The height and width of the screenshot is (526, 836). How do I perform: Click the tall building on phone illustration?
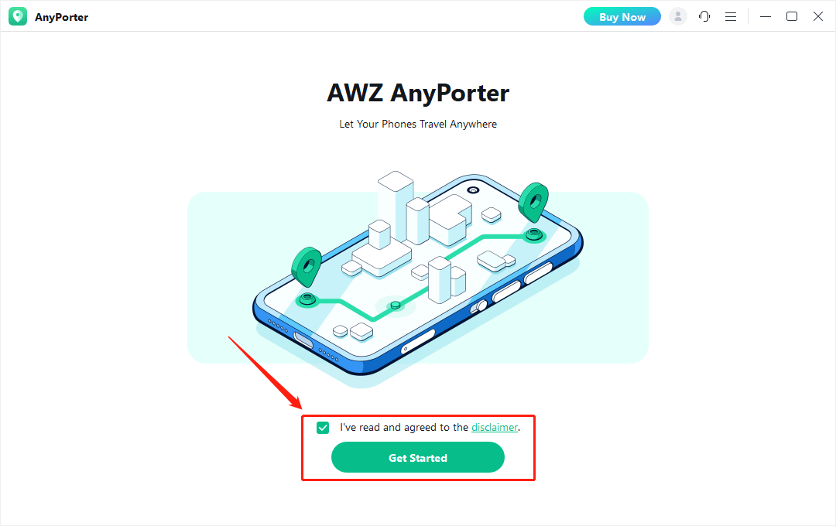tap(396, 205)
